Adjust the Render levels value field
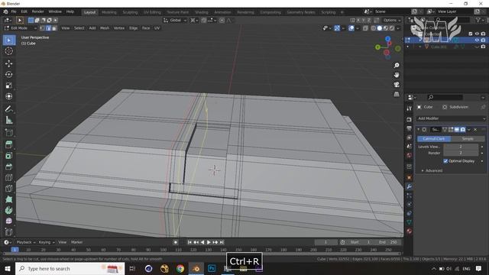Screen dimensions: 489x275 click(x=461, y=153)
